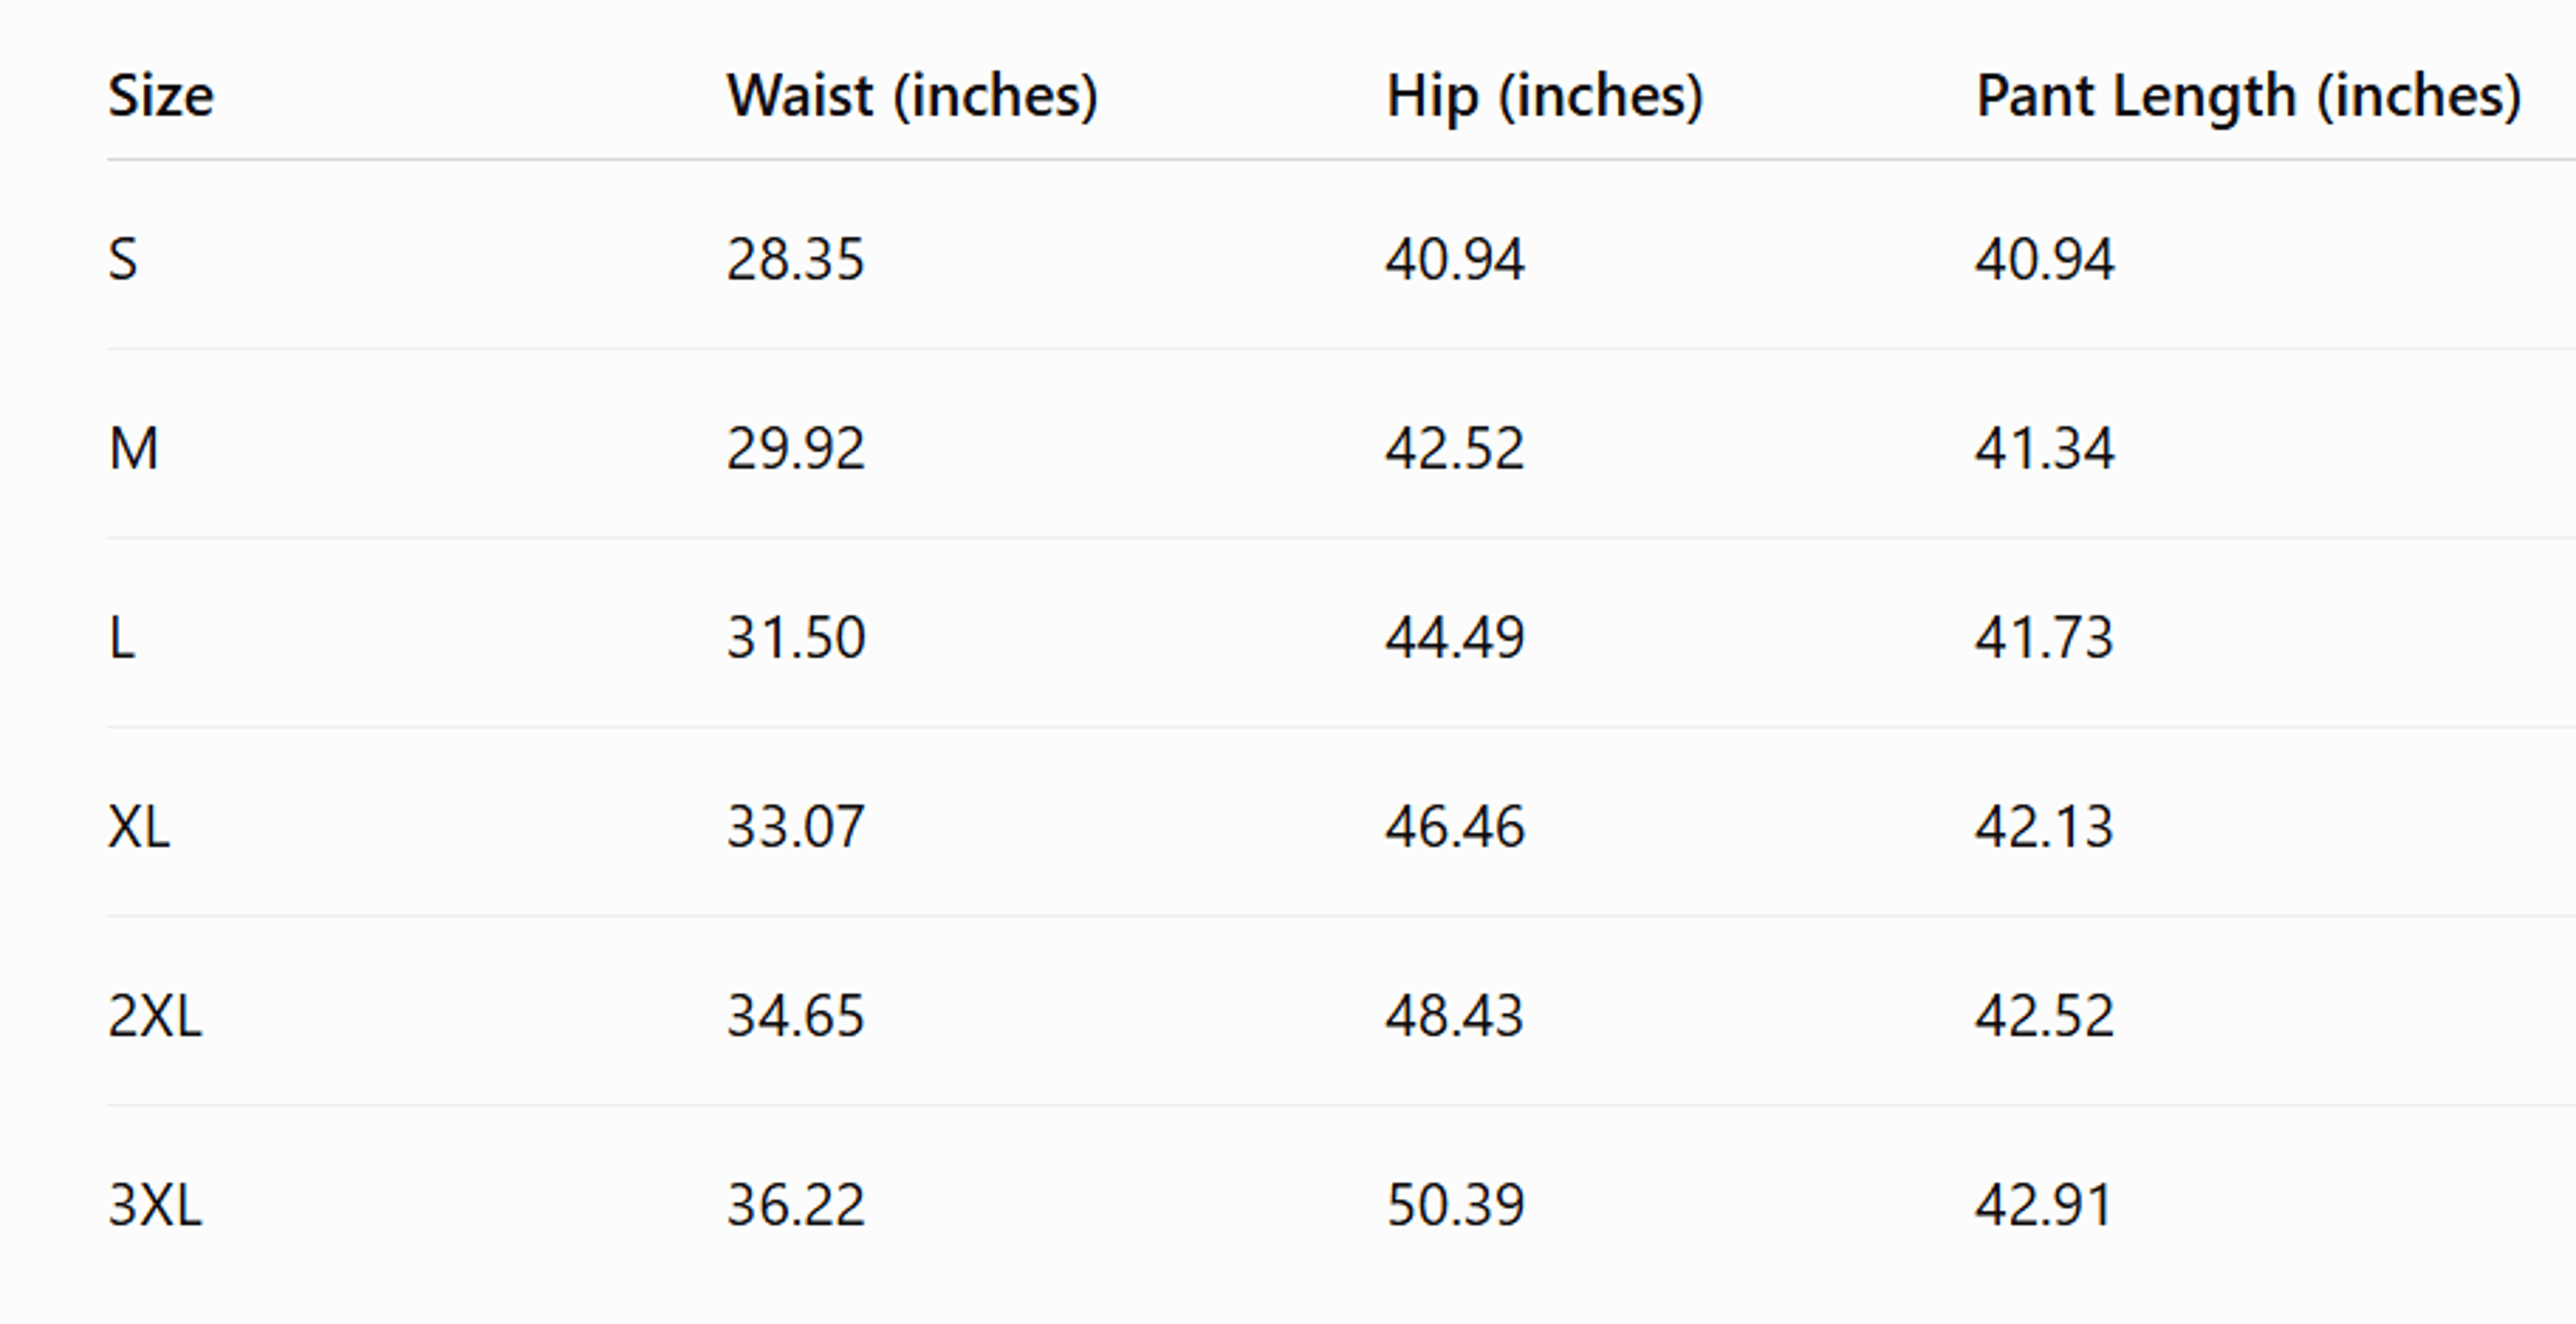Select the 3XL size cell
Image resolution: width=2576 pixels, height=1324 pixels.
click(155, 1204)
